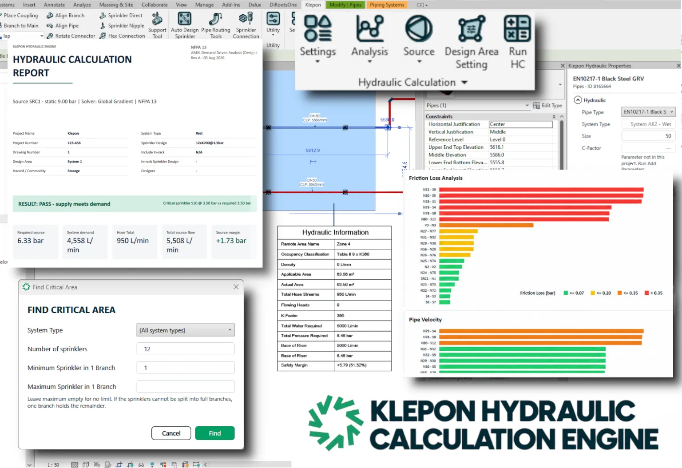This screenshot has width=682, height=468.
Task: Select the Align Branch tool
Action: 65,16
